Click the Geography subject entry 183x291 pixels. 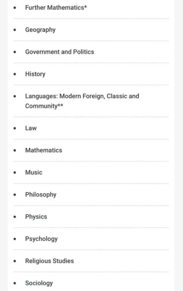point(40,30)
